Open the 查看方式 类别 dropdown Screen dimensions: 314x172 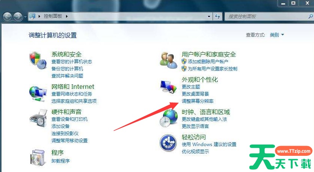coord(277,35)
